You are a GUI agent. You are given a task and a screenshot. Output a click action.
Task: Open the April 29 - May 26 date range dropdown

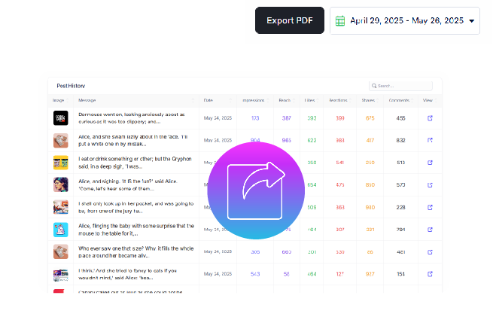click(405, 21)
